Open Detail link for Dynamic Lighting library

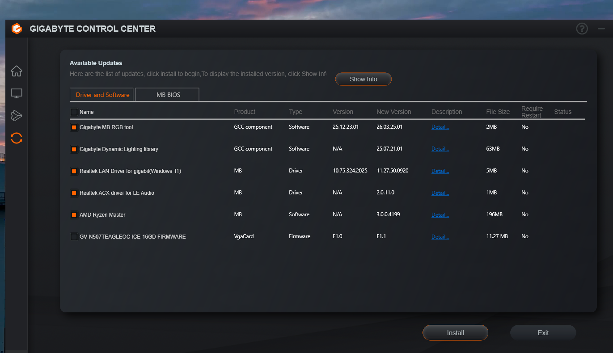(440, 149)
